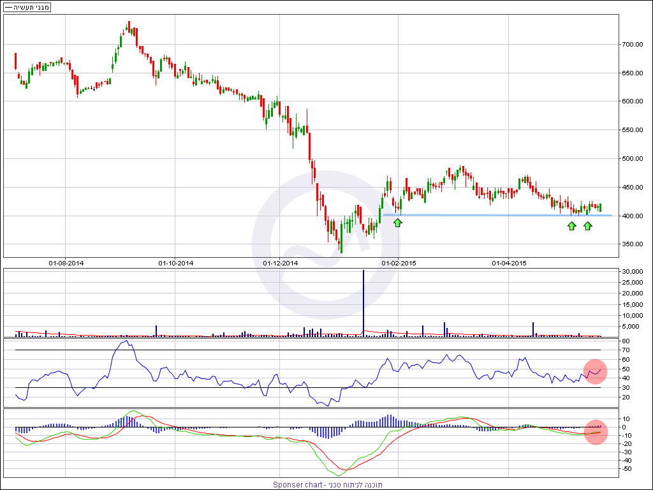This screenshot has height=490, width=653.
Task: Click the leftmost green arrow near 01-02-2015
Action: [398, 223]
